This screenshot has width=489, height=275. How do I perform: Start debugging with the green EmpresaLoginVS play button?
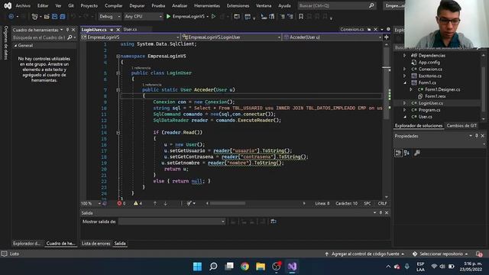pos(168,16)
